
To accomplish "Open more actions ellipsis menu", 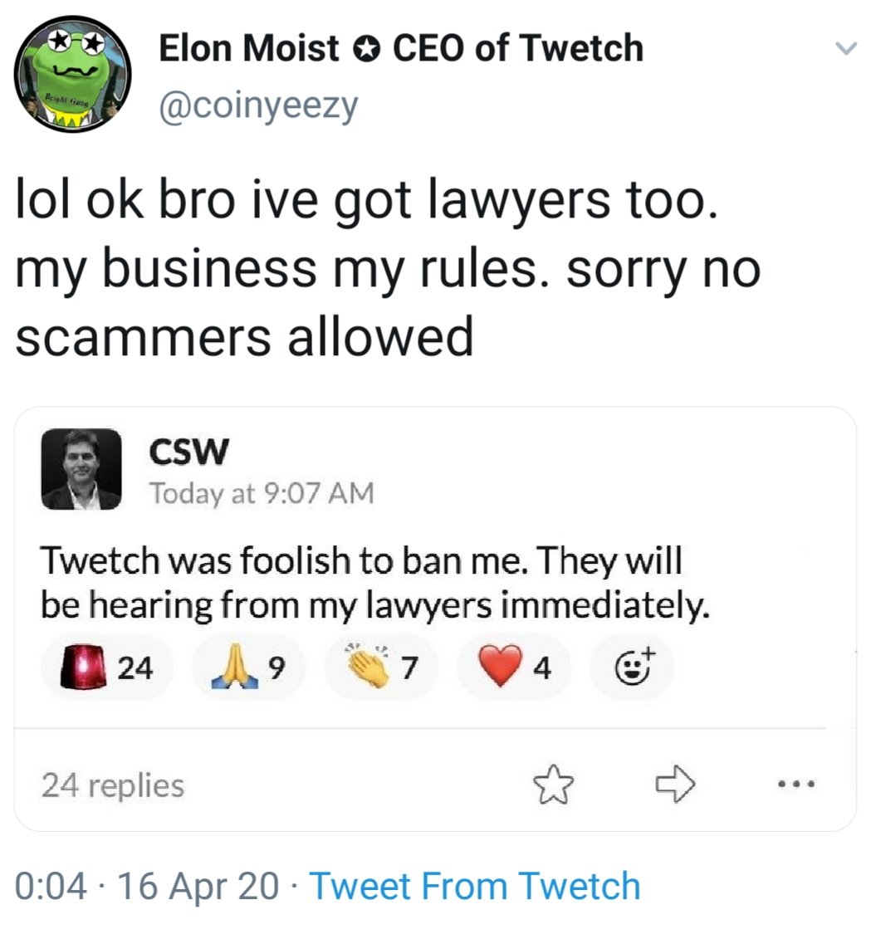I will [x=796, y=785].
